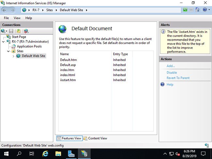Click the Home icon in the address toolbar
The height and width of the screenshot is (159, 212).
[x=197, y=10]
